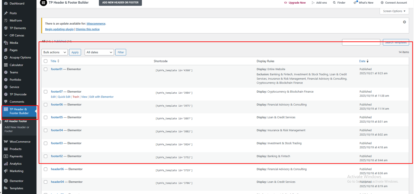Image resolution: width=414 pixels, height=194 pixels.
Task: Click the Finder search icon
Action: click(334, 3)
